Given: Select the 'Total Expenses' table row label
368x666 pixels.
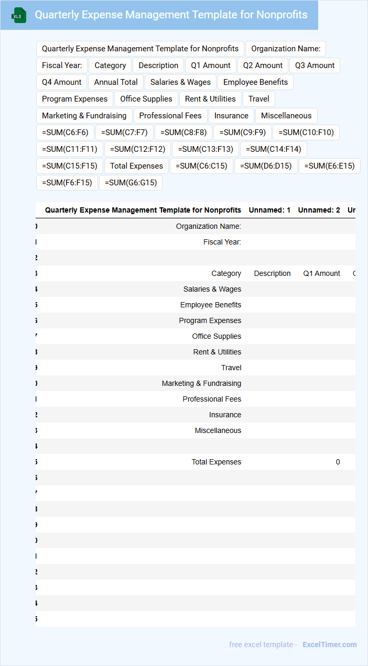Looking at the screenshot, I should (217, 462).
